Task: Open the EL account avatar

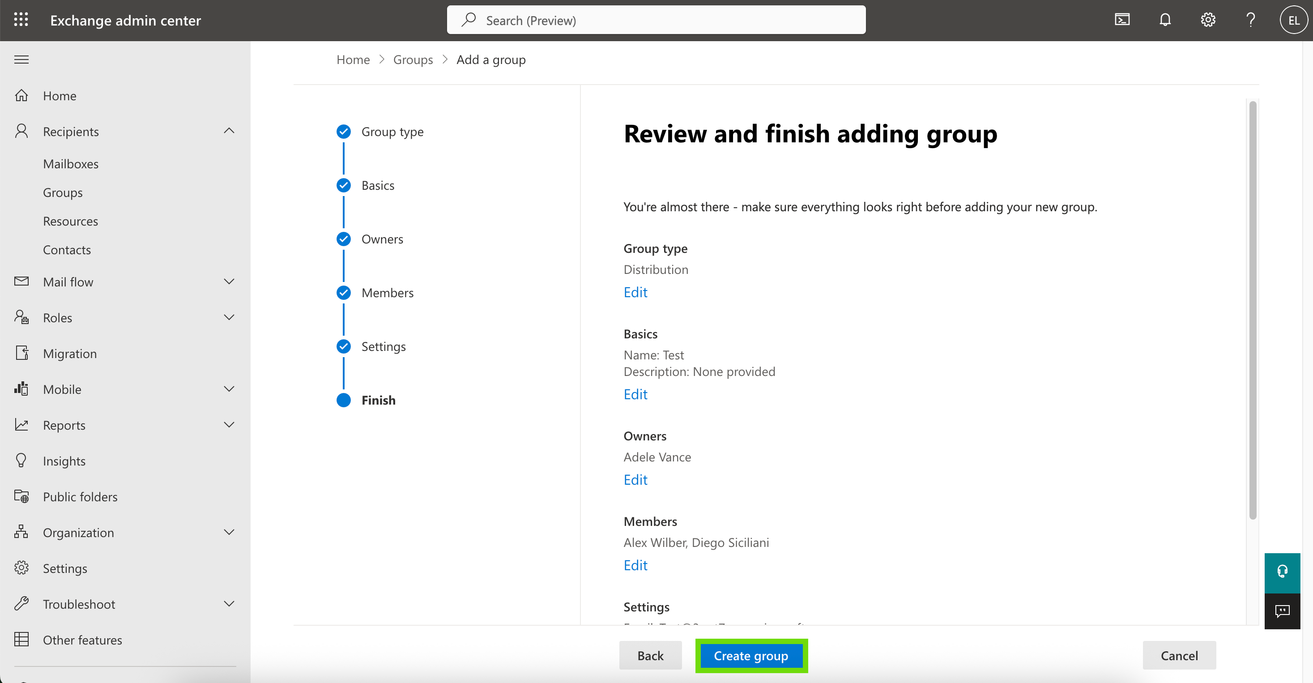Action: click(1294, 20)
